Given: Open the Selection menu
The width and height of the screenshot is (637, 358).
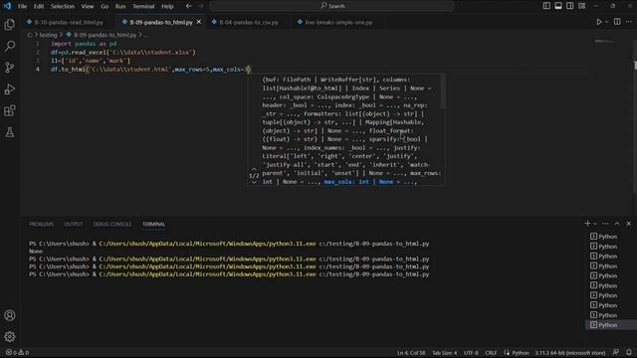Looking at the screenshot, I should (62, 6).
